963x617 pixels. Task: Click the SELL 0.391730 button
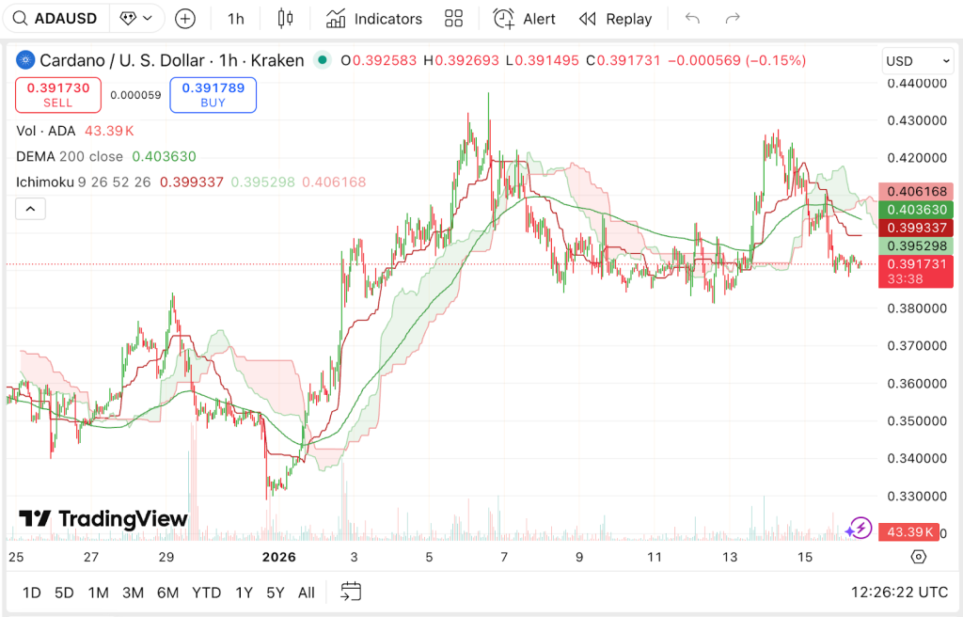tap(58, 95)
